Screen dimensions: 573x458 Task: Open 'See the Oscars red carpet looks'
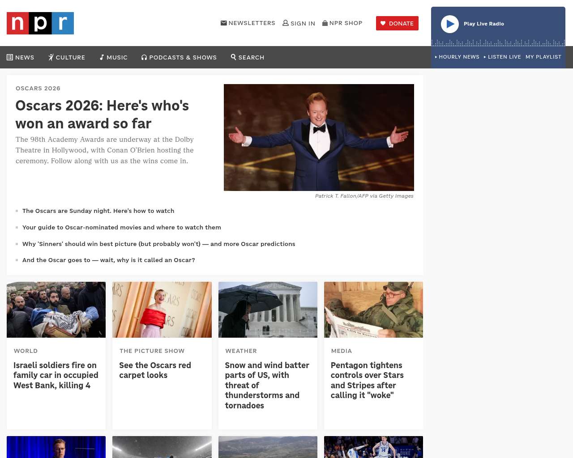click(155, 370)
